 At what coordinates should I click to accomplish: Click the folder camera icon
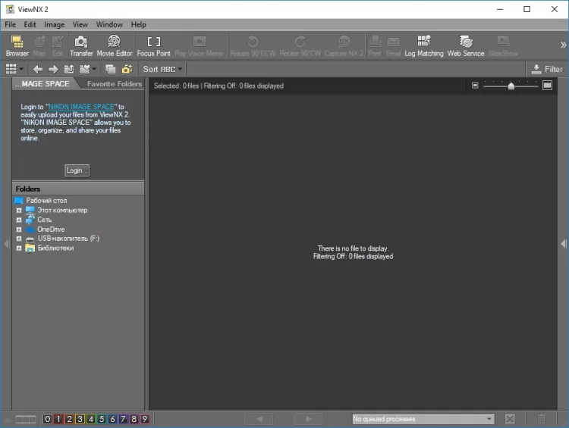click(127, 69)
